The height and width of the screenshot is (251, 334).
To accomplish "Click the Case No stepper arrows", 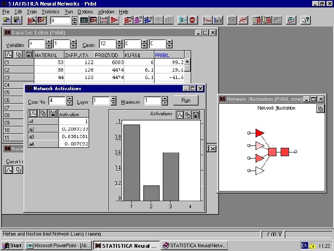I will (70, 101).
